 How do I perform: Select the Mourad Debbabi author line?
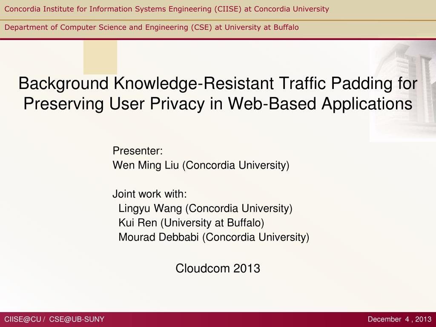click(x=214, y=238)
